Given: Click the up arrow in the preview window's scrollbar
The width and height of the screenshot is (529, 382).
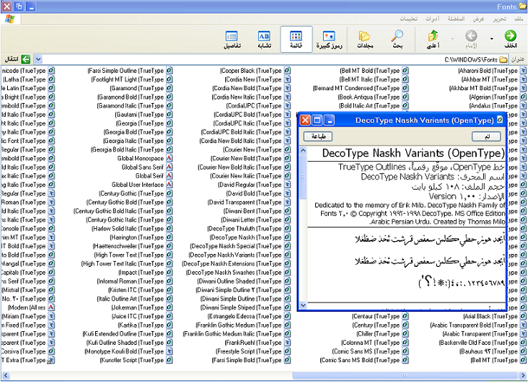Looking at the screenshot, I should click(303, 150).
